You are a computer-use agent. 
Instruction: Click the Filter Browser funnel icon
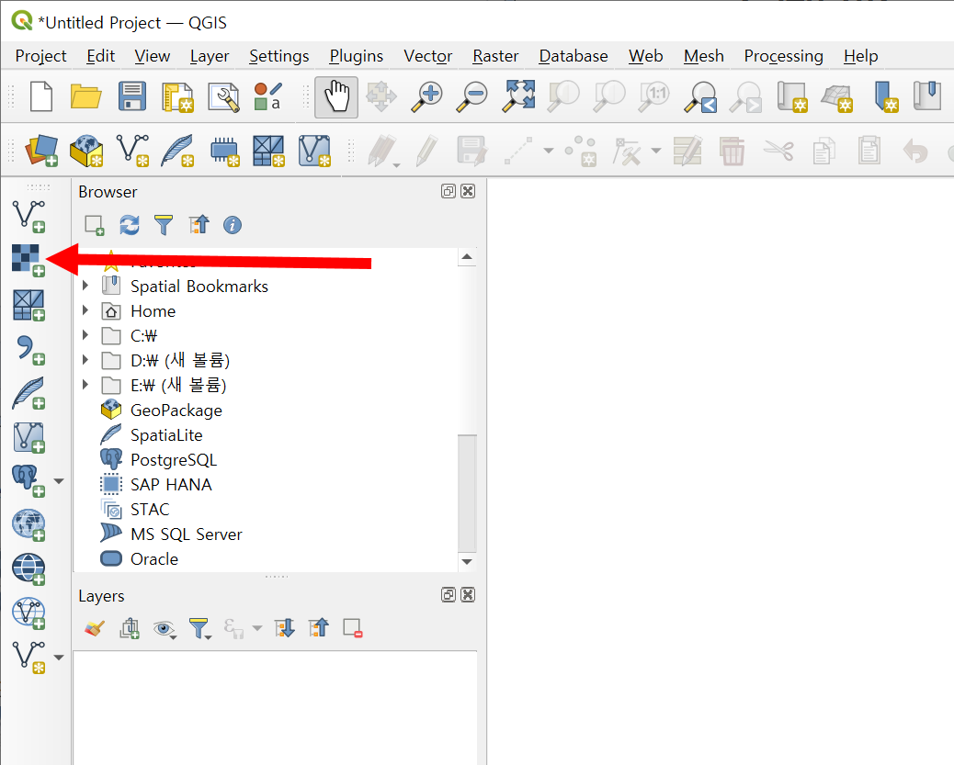tap(163, 226)
